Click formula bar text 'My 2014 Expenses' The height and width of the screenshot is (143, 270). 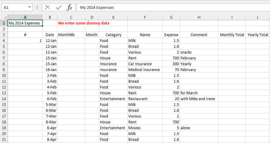[x=97, y=7]
